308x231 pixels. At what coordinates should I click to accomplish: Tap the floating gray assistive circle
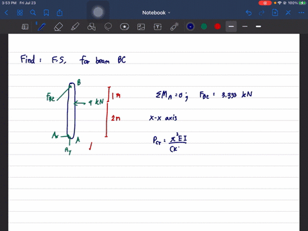pyautogui.click(x=98, y=12)
